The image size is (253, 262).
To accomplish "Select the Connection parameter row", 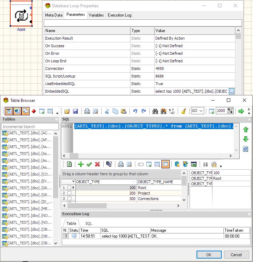I will pos(140,69).
